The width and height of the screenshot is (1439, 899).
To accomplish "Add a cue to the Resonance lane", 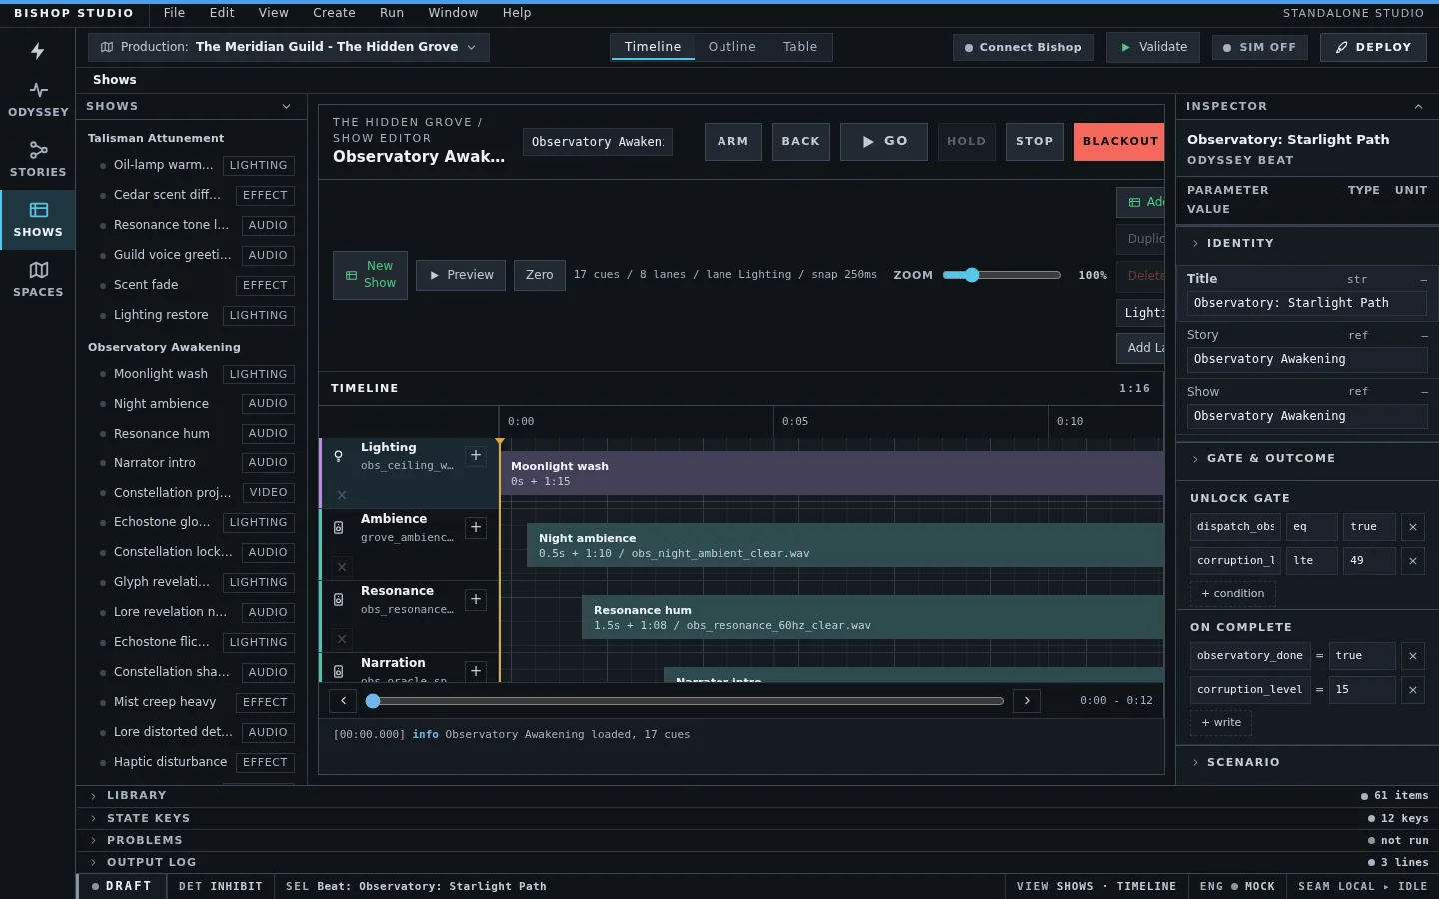I will click(x=476, y=599).
